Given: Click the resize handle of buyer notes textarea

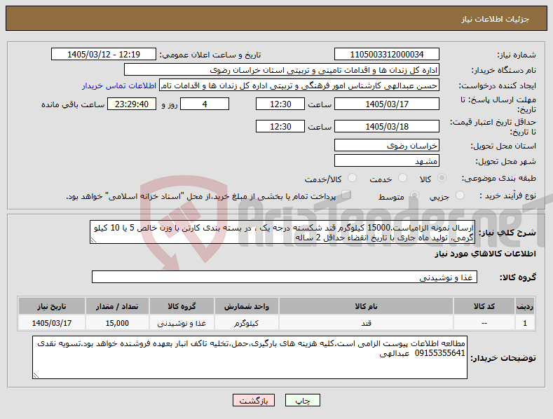Looking at the screenshot, I should [36, 376].
